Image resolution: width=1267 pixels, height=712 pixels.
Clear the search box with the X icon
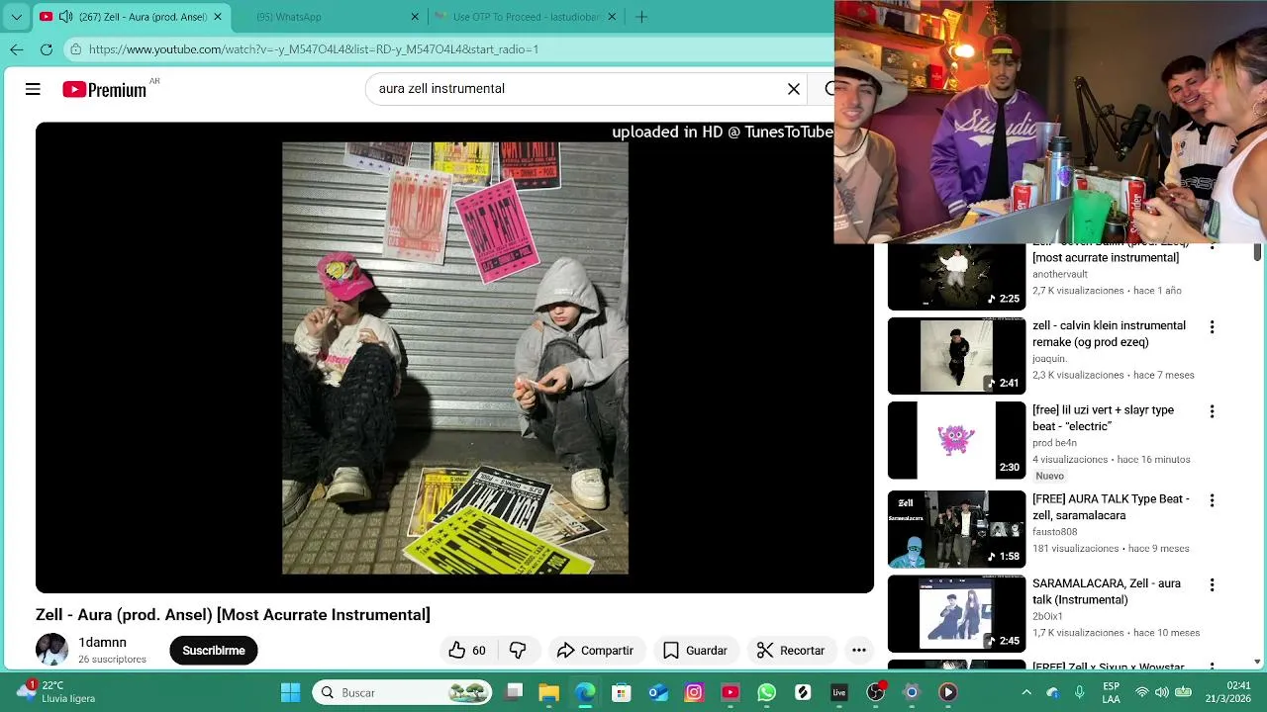pos(794,89)
